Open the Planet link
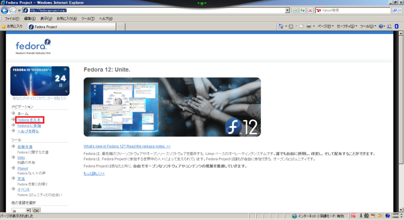Image resolution: width=404 pixels, height=220 pixels. tap(23, 169)
